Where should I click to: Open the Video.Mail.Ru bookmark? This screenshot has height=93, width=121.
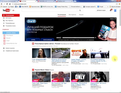[x=24, y=6]
